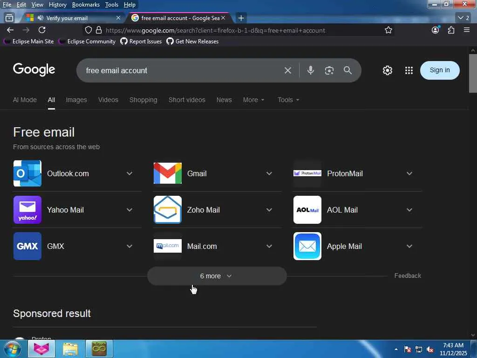477x358 pixels.
Task: Open the Google apps grid
Action: tap(409, 70)
